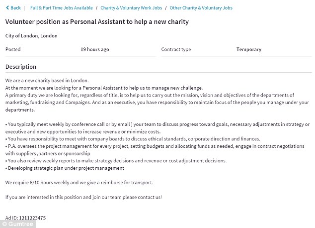Click the City of London location text
Viewport: 315px width, 228px height.
[x=31, y=36]
